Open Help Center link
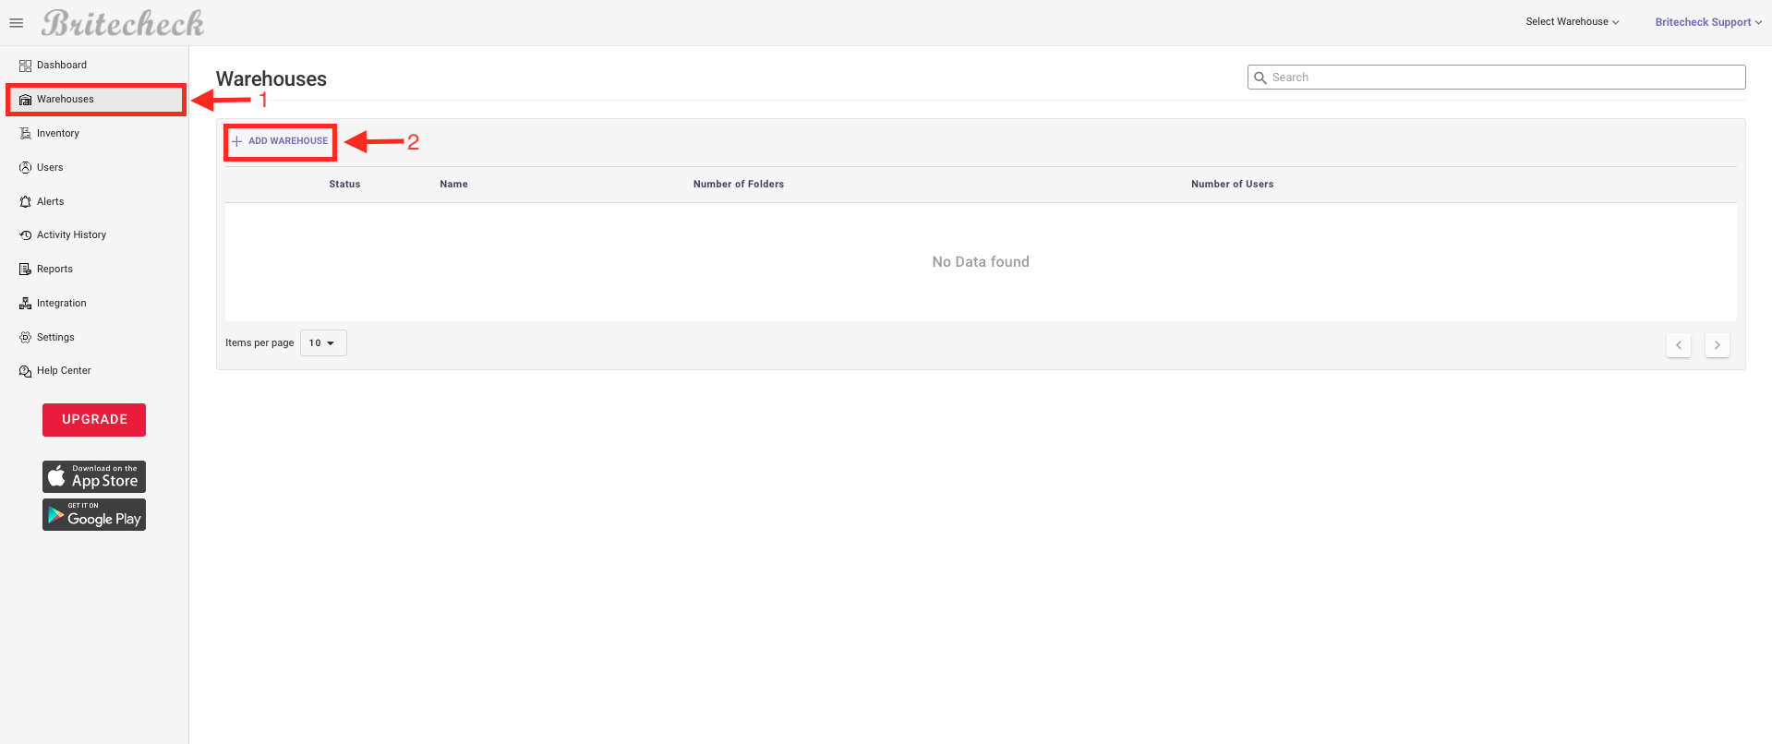The height and width of the screenshot is (744, 1772). point(64,370)
